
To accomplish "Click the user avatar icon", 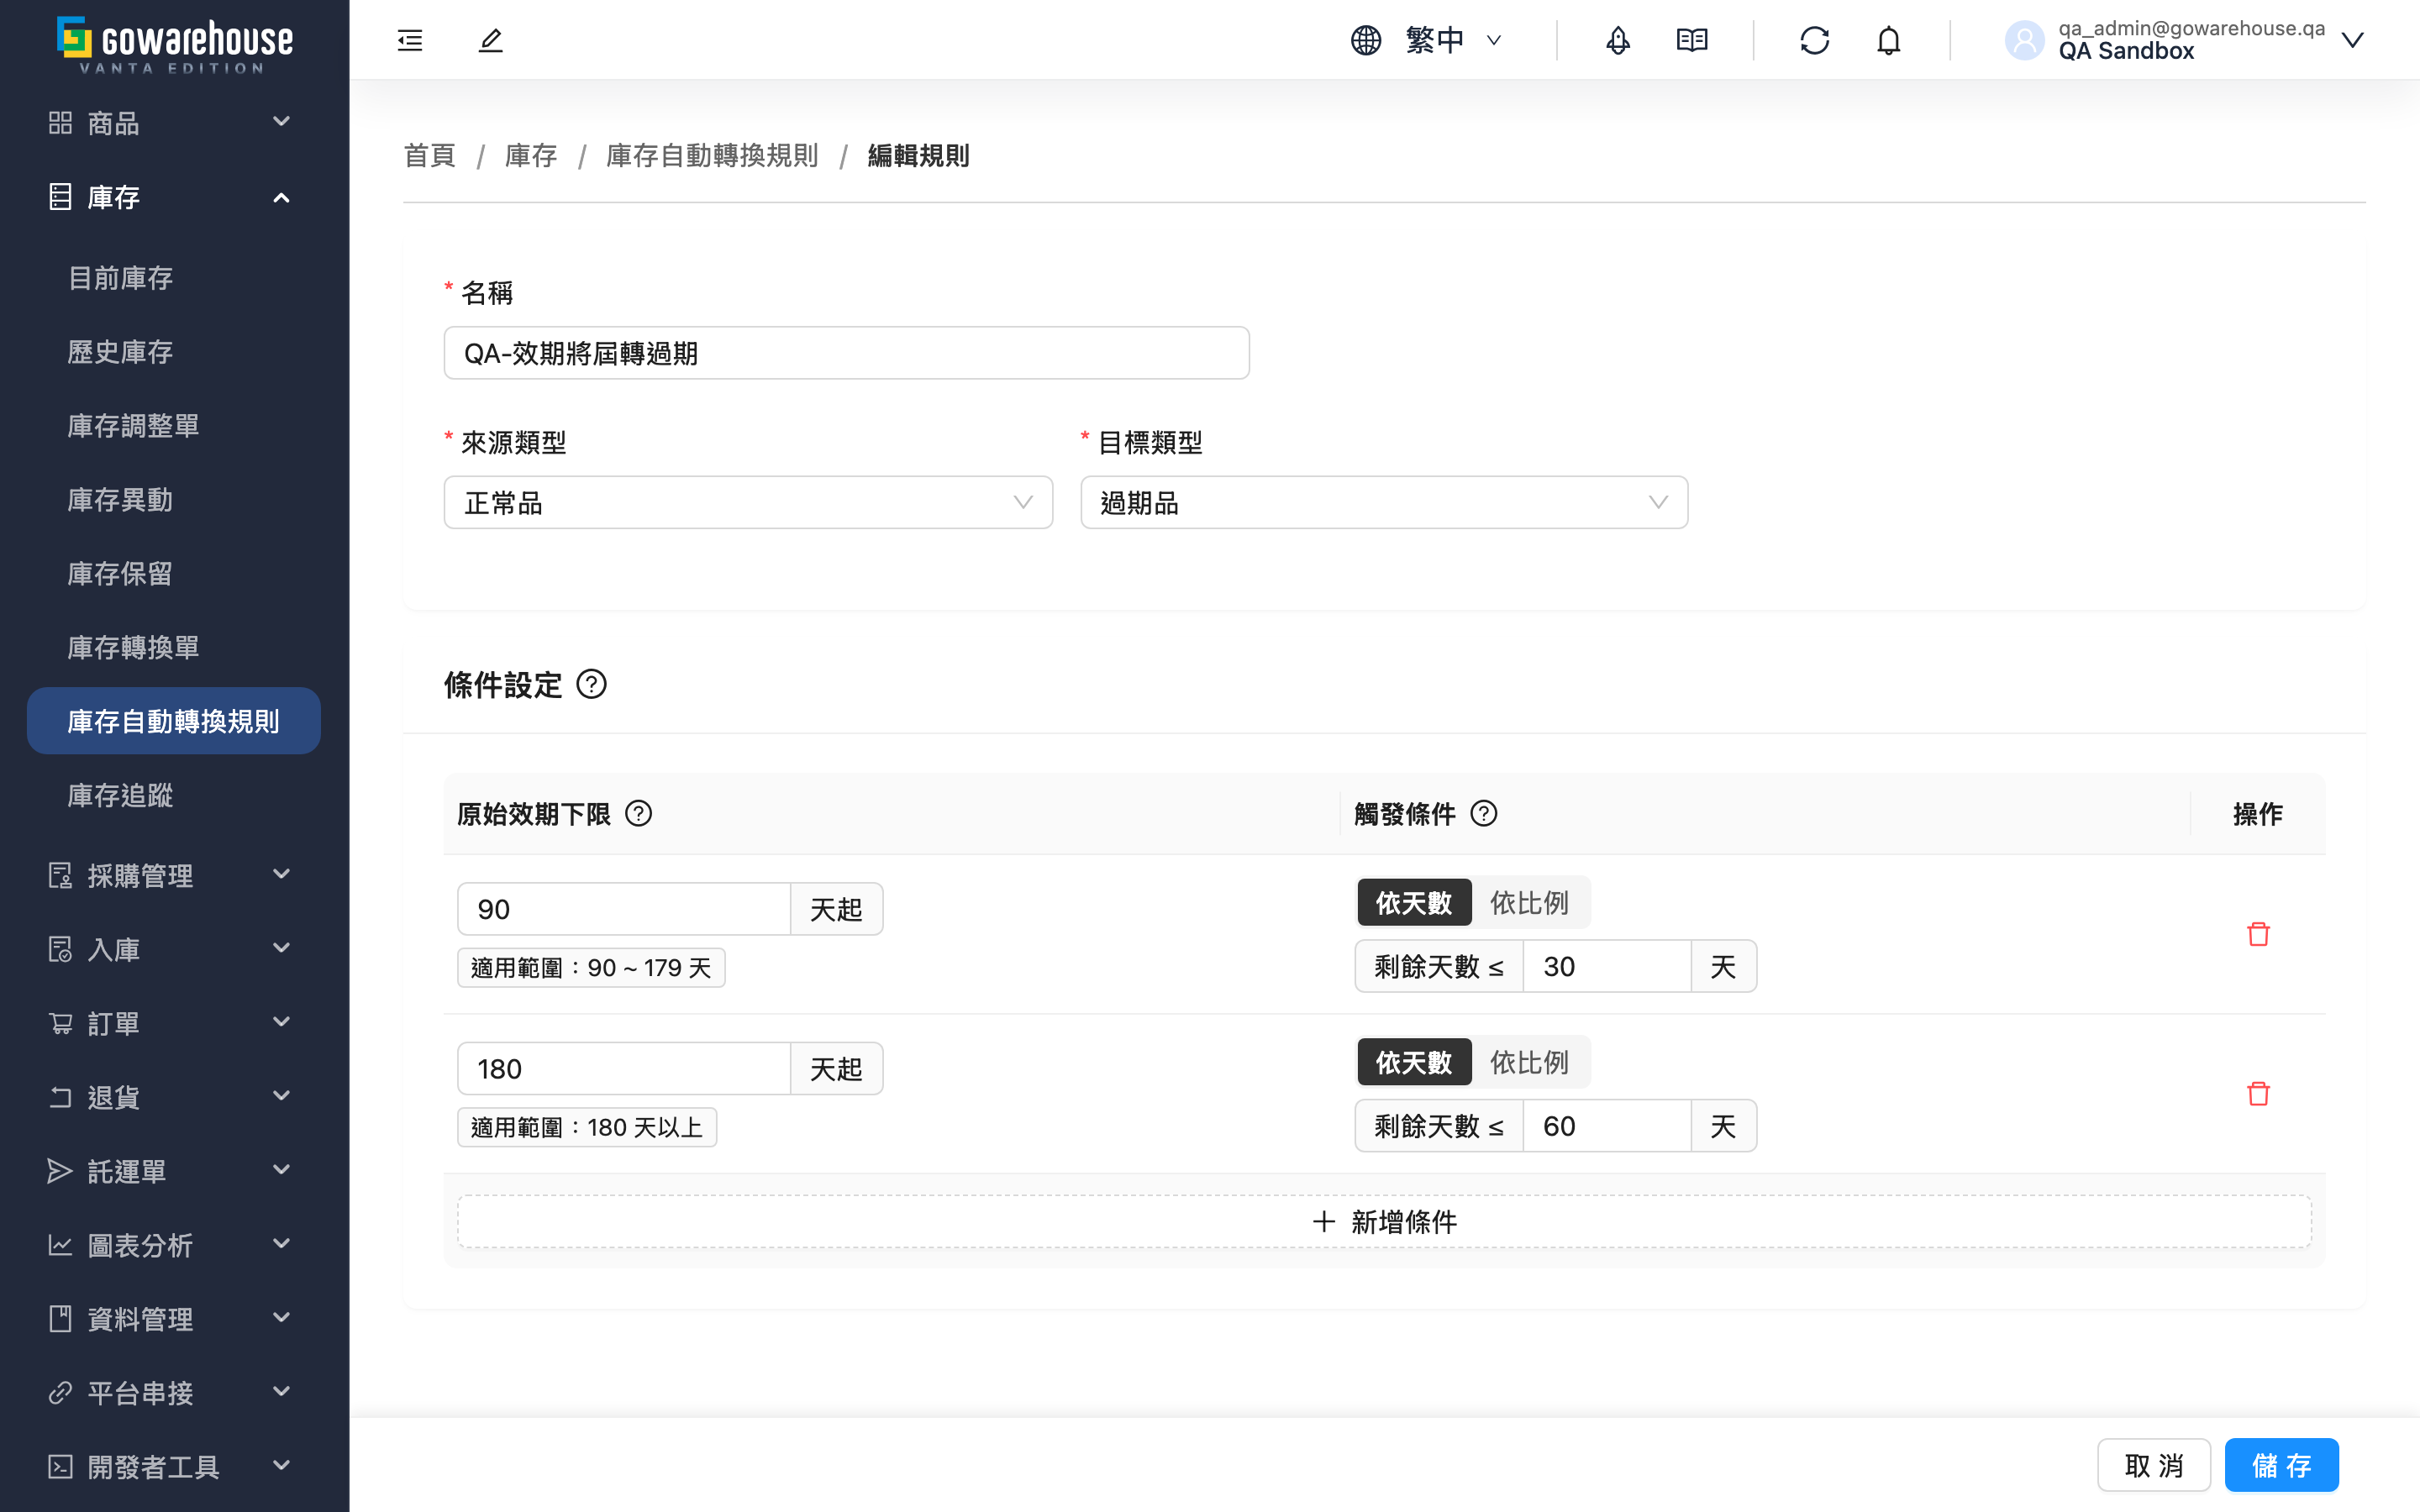I will click(2024, 40).
